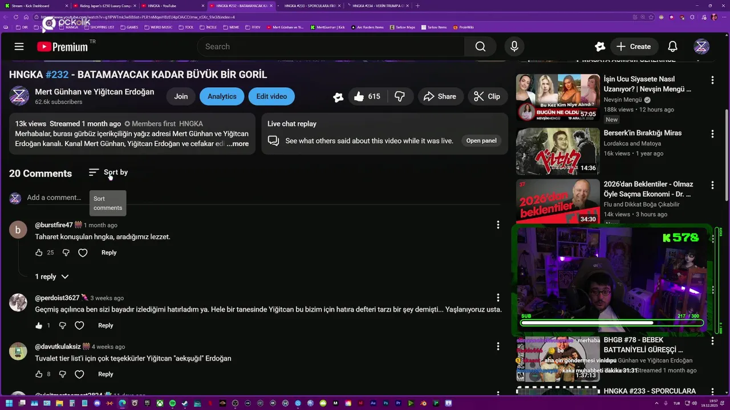
Task: Share the video
Action: pyautogui.click(x=439, y=97)
